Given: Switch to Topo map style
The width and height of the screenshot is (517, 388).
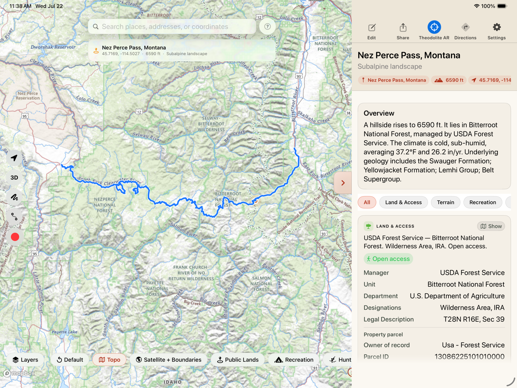Looking at the screenshot, I should (110, 360).
